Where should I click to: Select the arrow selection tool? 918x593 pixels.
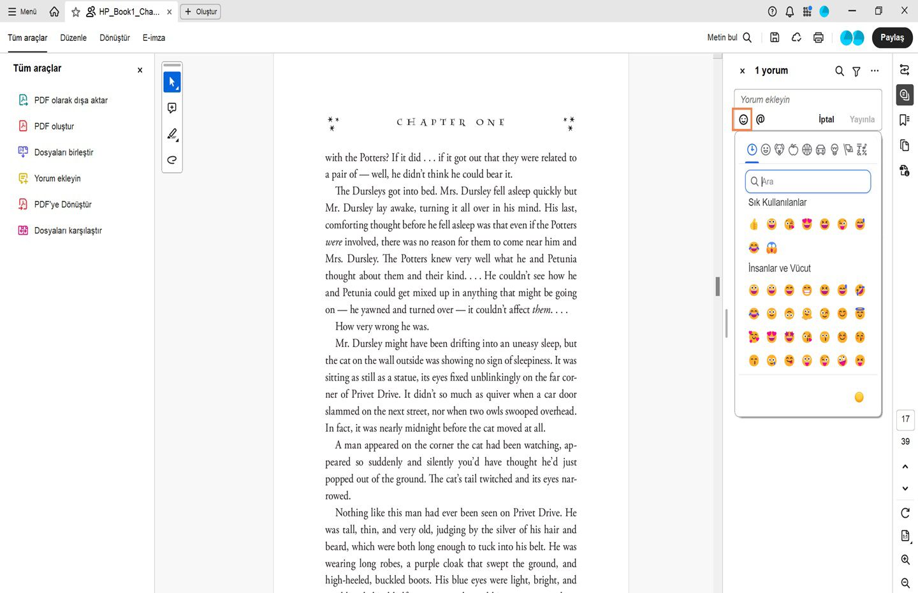[x=172, y=82]
